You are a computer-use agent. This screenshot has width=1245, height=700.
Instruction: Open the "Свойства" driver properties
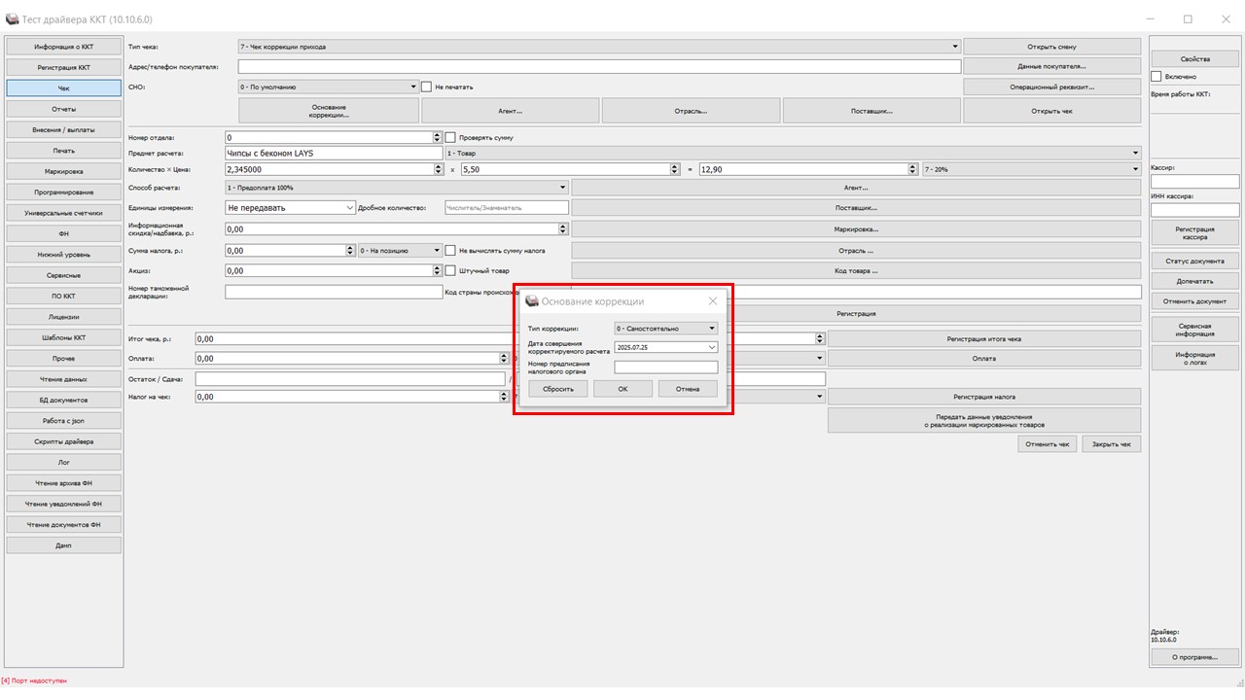(x=1194, y=59)
